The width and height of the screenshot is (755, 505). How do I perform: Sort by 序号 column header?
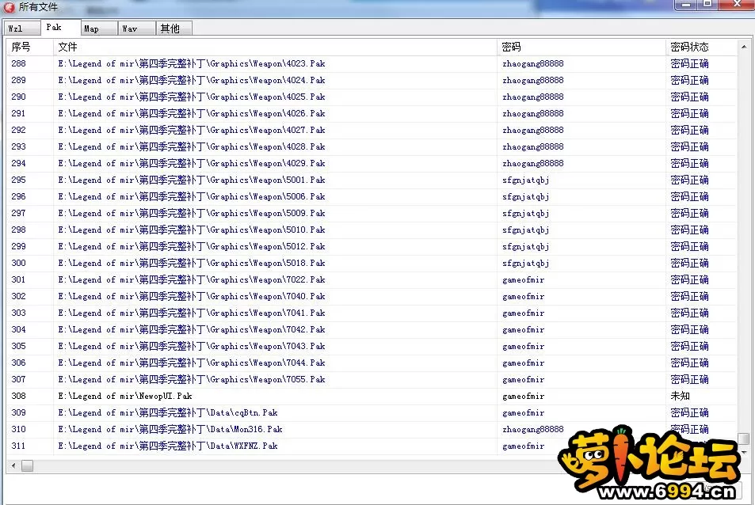(x=30, y=47)
